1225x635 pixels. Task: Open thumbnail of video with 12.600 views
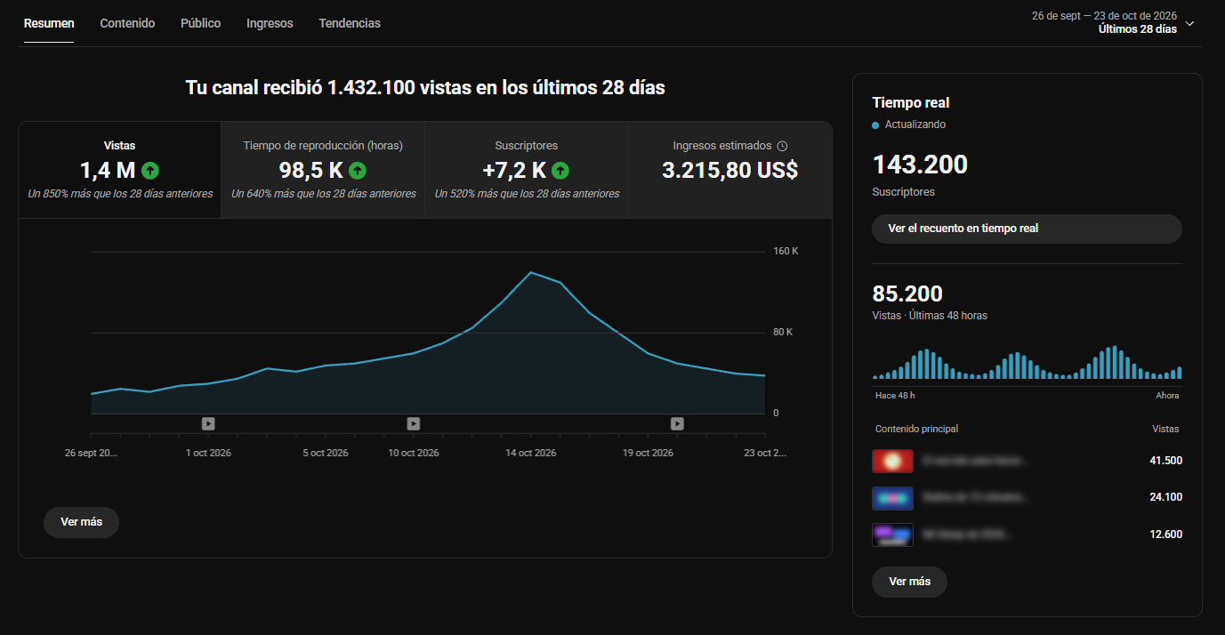point(893,535)
